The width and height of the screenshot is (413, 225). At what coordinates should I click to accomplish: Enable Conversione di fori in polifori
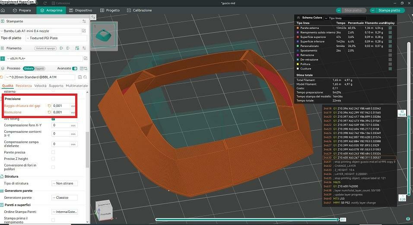[x=53, y=167]
